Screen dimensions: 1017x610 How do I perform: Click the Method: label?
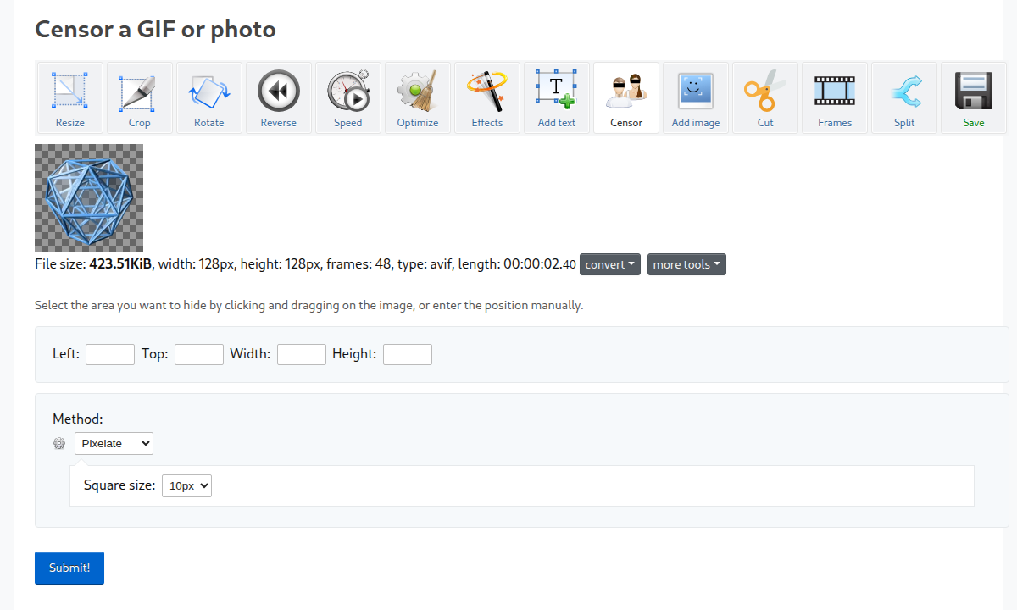77,419
